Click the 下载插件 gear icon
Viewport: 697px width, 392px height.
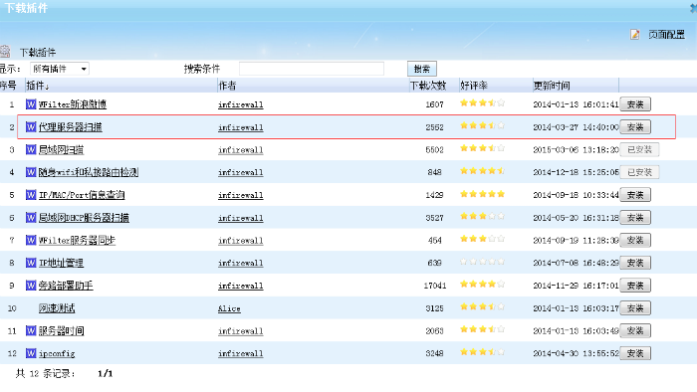click(5, 52)
